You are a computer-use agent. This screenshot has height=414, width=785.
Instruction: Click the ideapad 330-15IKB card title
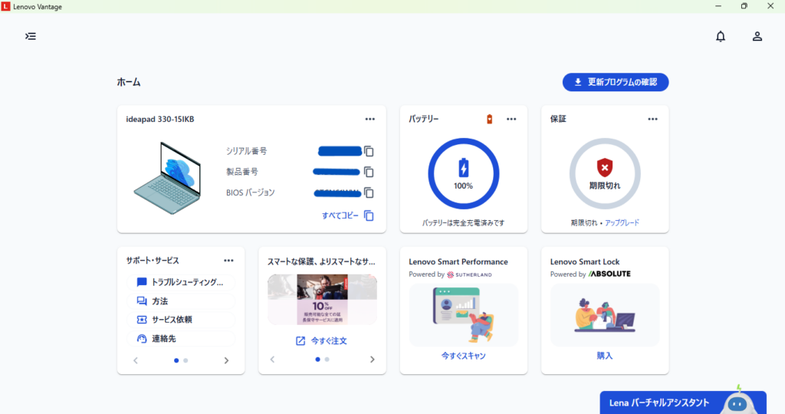point(160,119)
